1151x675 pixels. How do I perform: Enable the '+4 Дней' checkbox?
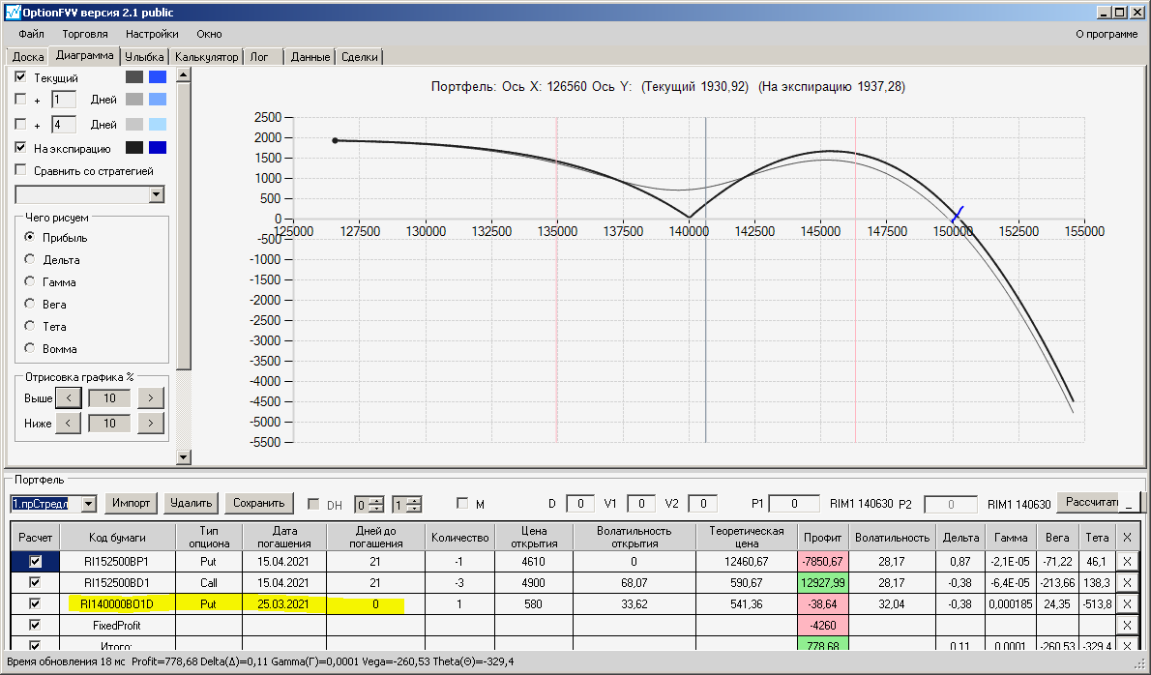20,124
